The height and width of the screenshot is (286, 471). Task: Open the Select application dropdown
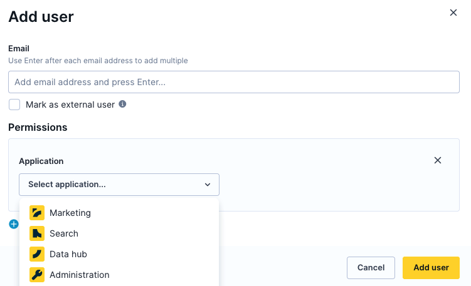[x=119, y=185]
